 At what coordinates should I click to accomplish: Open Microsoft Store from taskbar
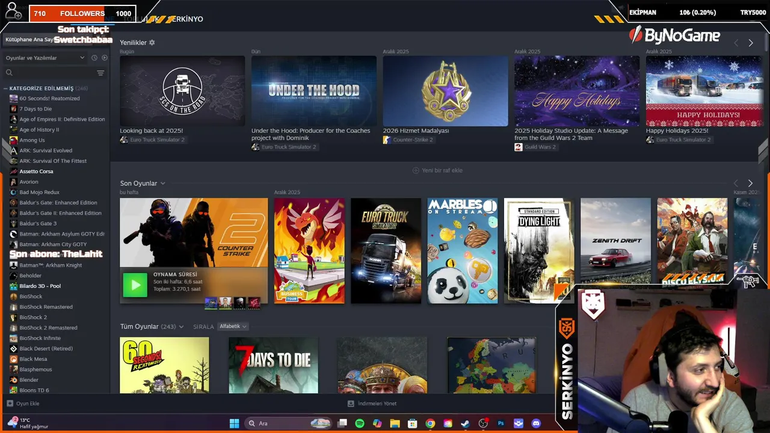tap(413, 423)
